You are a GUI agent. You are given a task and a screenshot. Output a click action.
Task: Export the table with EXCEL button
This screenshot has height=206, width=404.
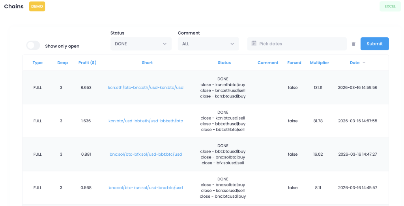[390, 6]
